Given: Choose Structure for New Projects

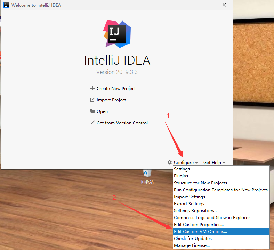Looking at the screenshot, I should 221,183.
